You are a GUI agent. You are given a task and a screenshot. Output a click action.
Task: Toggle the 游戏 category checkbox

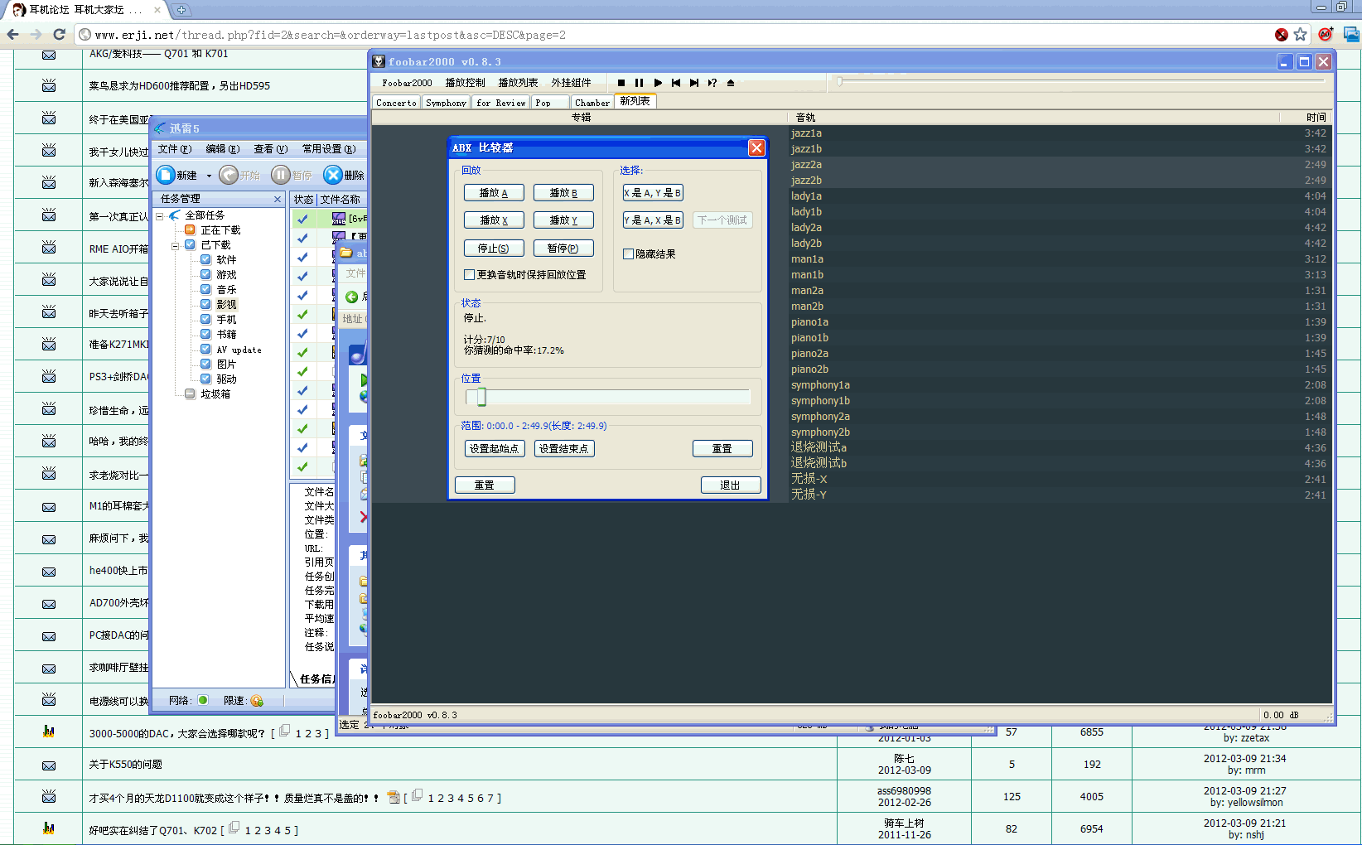pos(205,274)
